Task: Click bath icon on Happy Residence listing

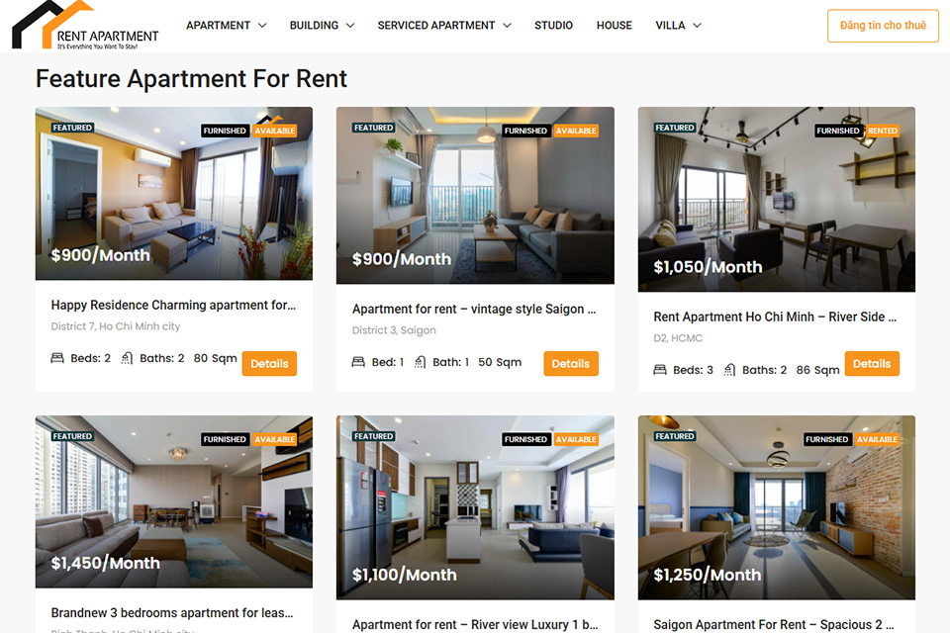Action: [x=127, y=358]
